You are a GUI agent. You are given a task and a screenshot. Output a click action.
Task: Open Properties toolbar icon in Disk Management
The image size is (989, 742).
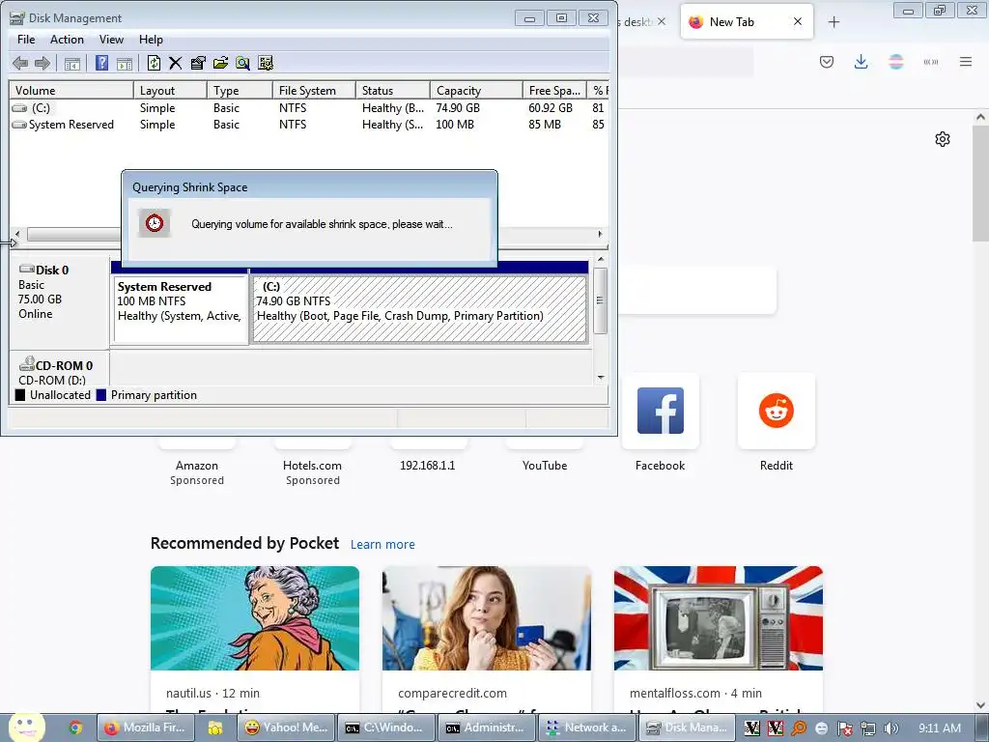coord(198,63)
